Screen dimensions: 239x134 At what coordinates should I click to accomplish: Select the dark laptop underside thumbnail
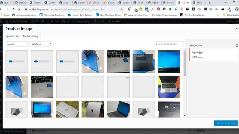coord(143,61)
